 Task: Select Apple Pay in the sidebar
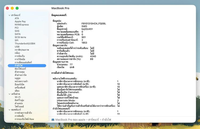pyautogui.click(x=20, y=22)
